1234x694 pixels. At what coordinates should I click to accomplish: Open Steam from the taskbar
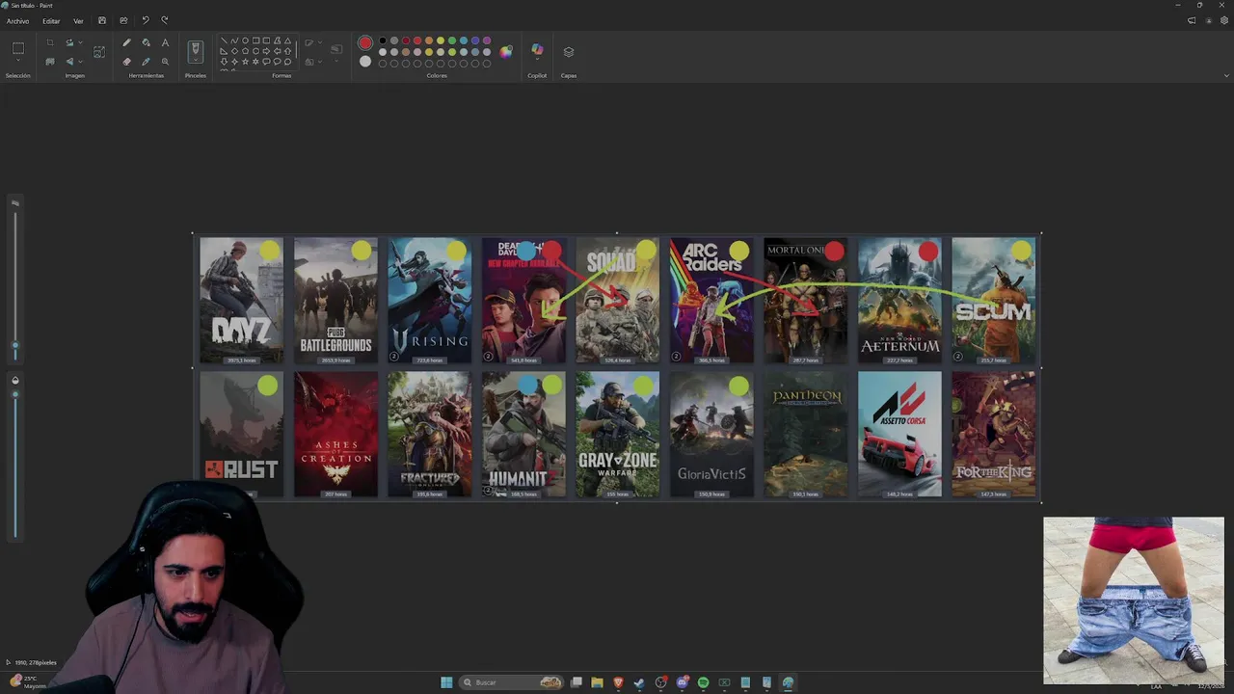tap(639, 682)
